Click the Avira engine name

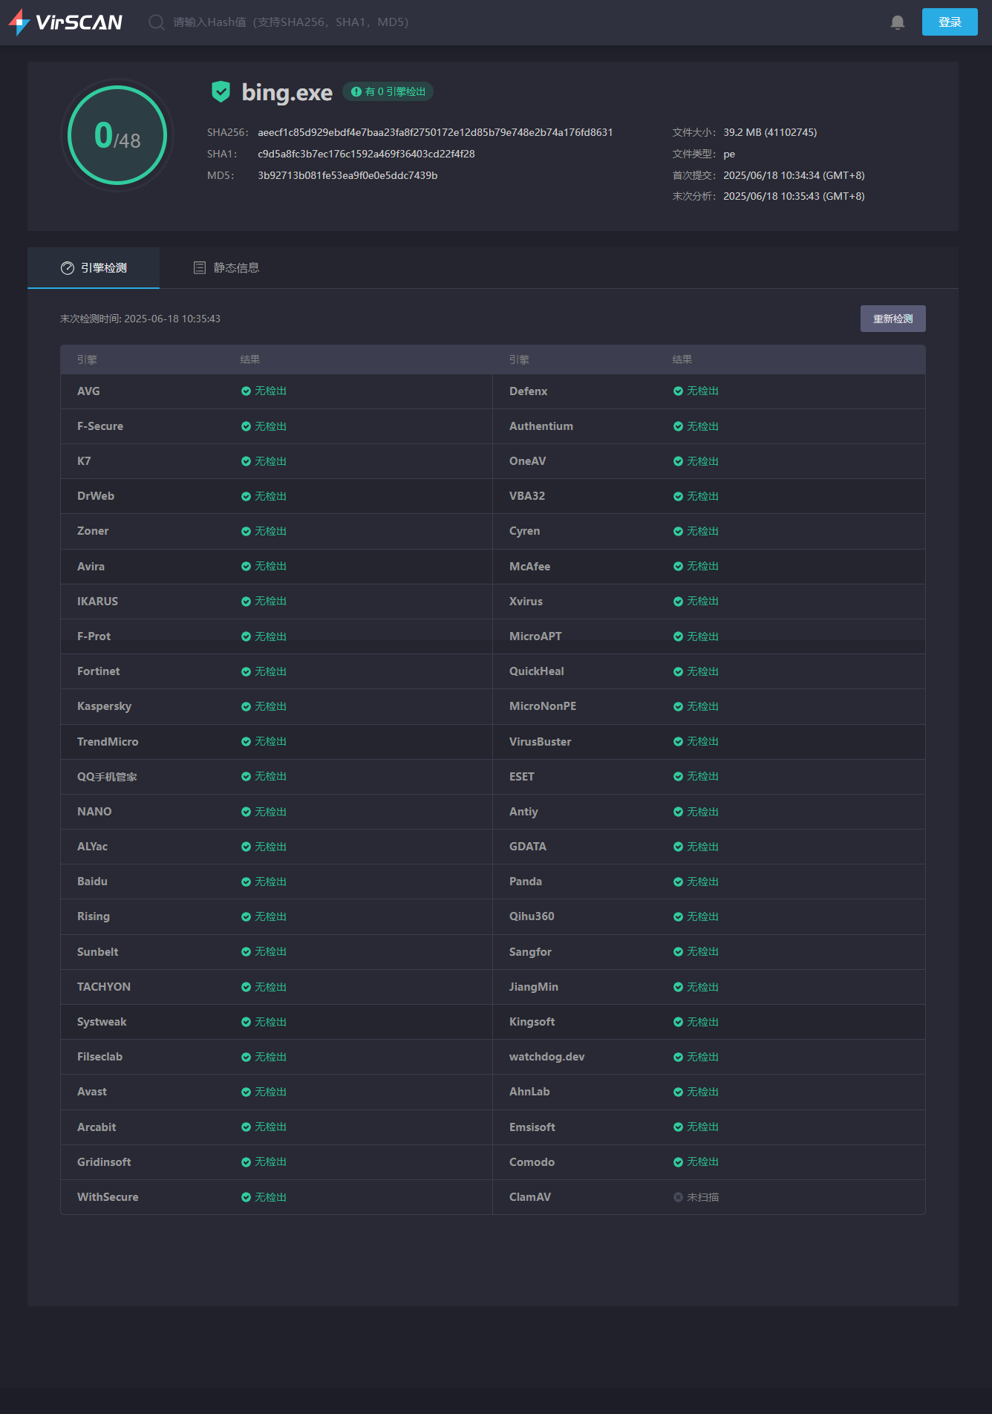[x=91, y=567]
